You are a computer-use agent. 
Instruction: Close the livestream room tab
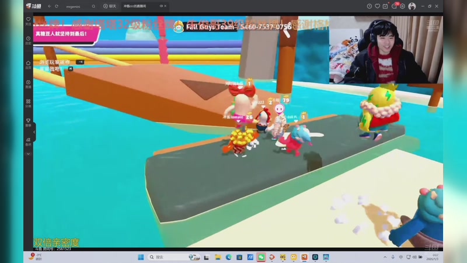click(x=165, y=6)
